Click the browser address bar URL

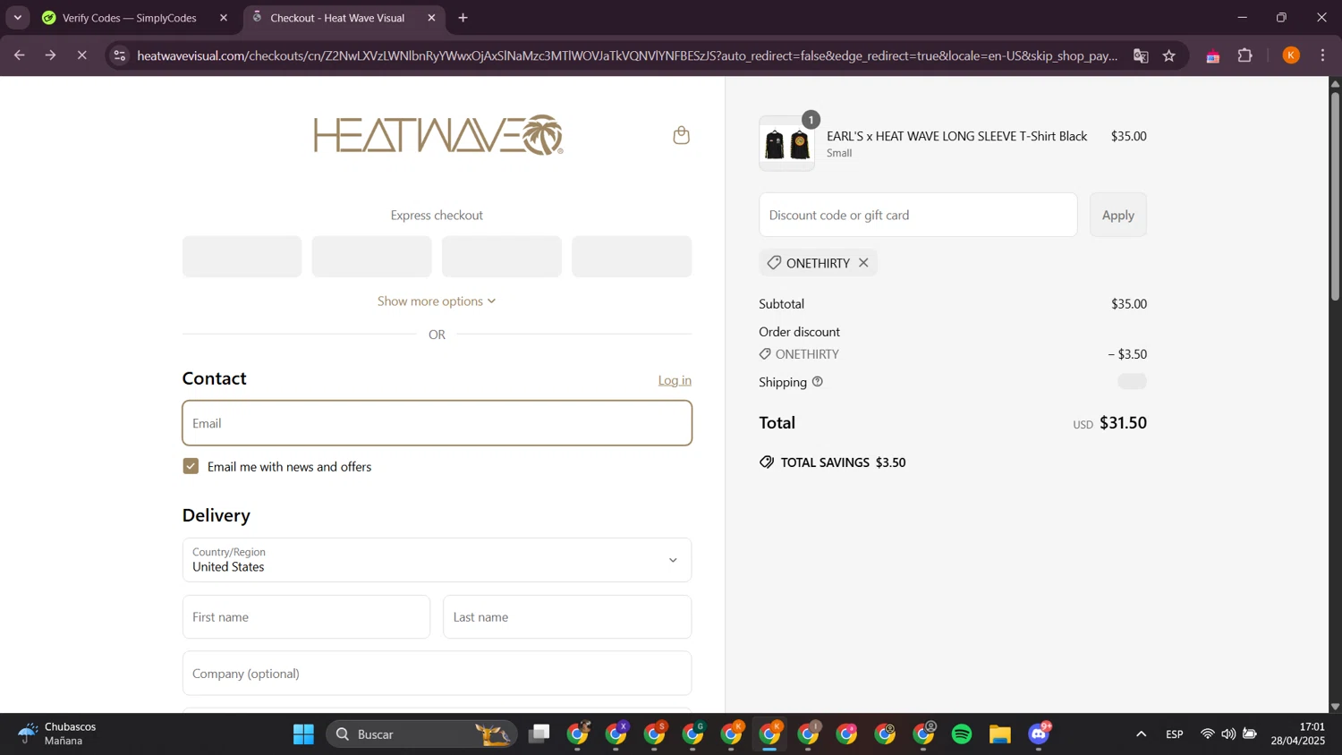pyautogui.click(x=626, y=55)
